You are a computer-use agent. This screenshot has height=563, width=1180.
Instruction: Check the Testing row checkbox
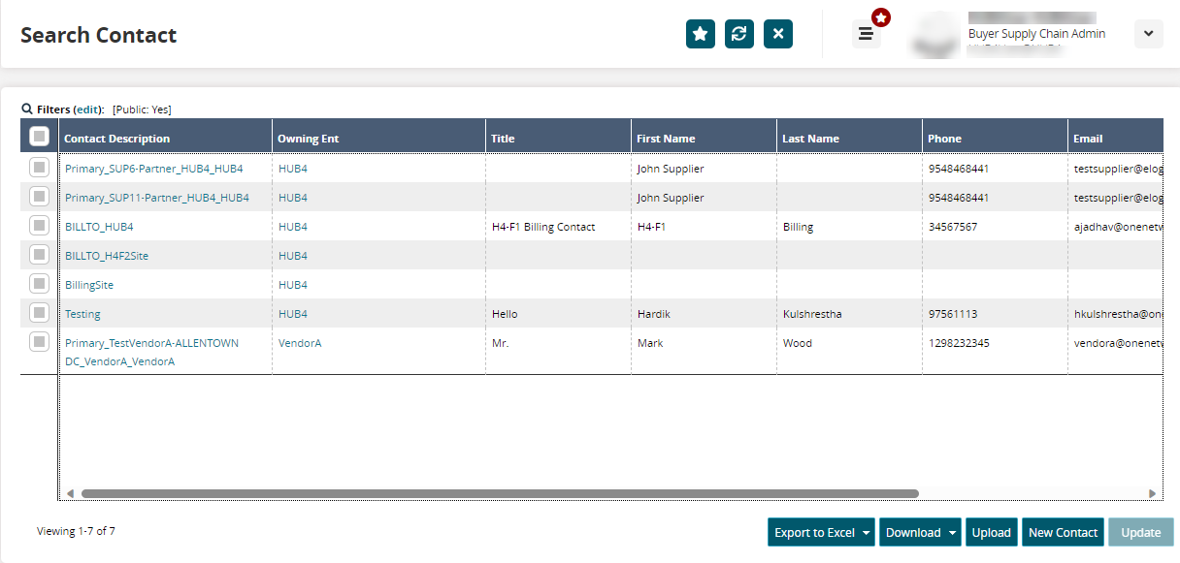point(39,313)
